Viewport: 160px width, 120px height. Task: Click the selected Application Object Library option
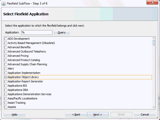(6, 77)
